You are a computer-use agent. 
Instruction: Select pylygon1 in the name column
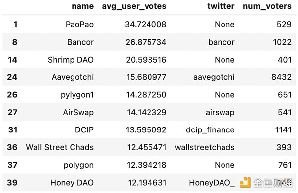(x=77, y=95)
